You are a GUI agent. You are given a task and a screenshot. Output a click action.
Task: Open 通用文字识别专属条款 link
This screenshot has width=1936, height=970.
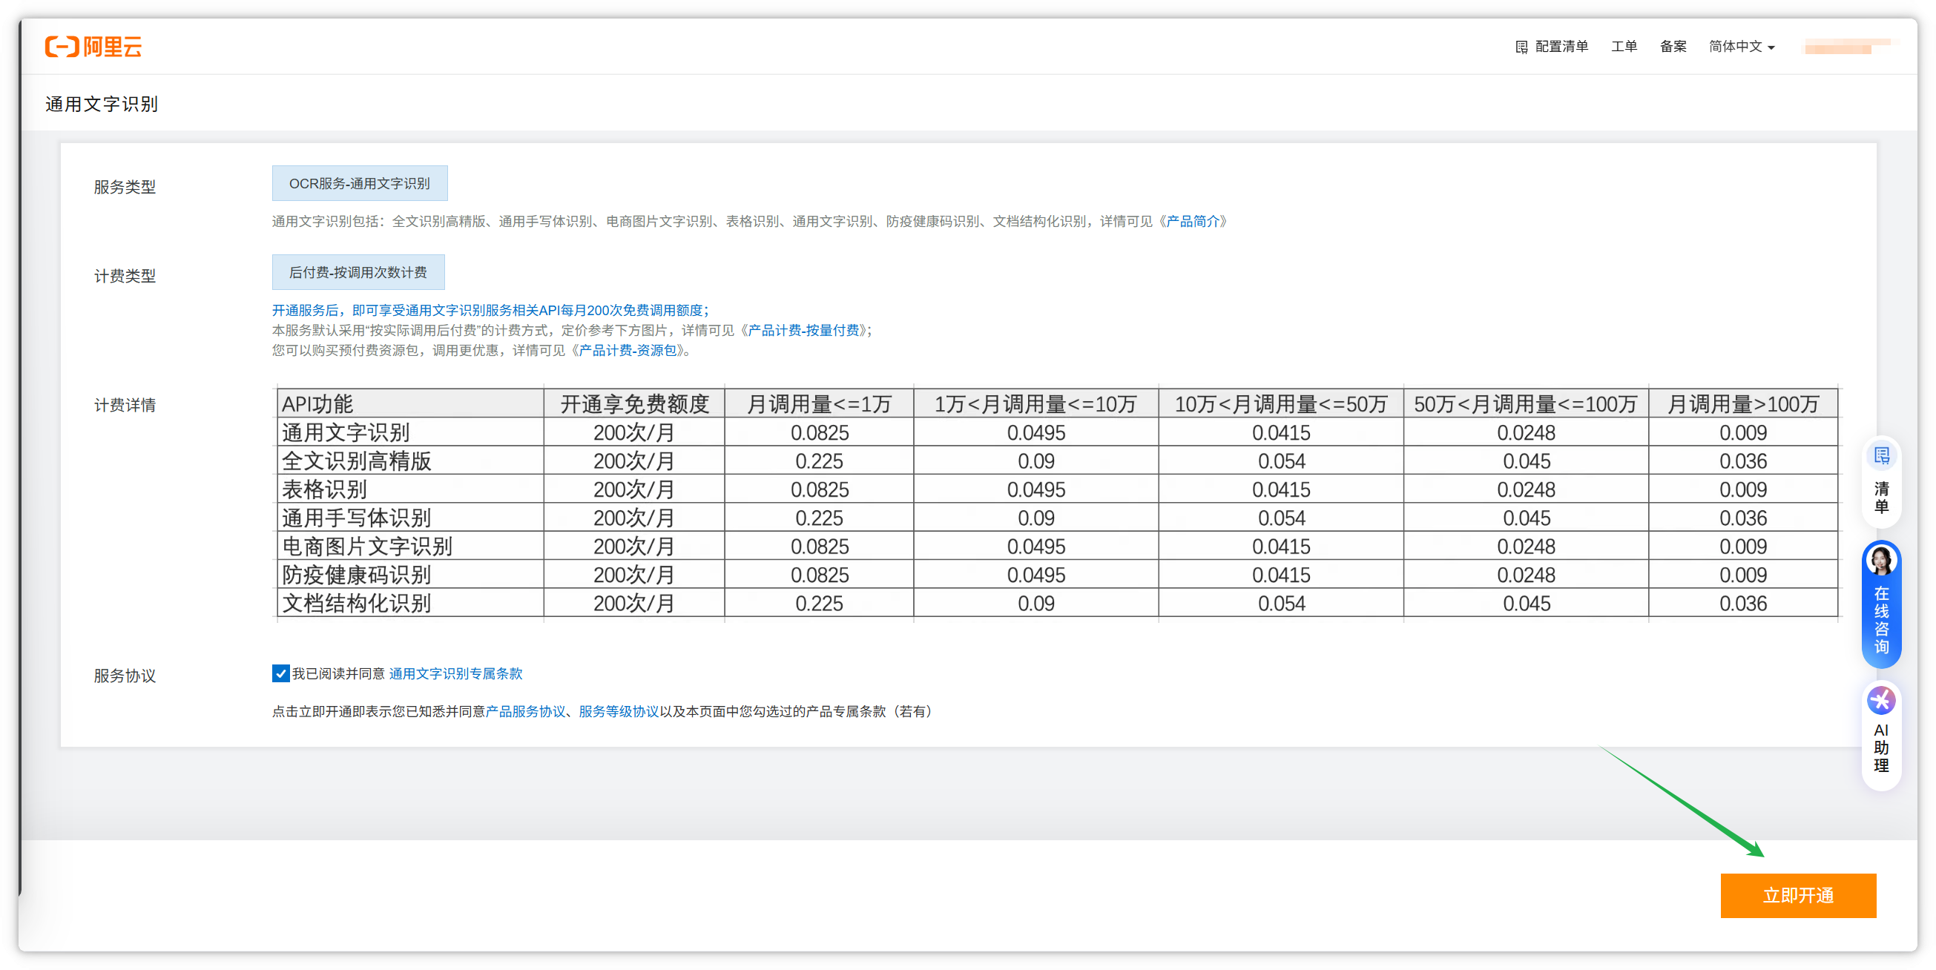click(455, 674)
